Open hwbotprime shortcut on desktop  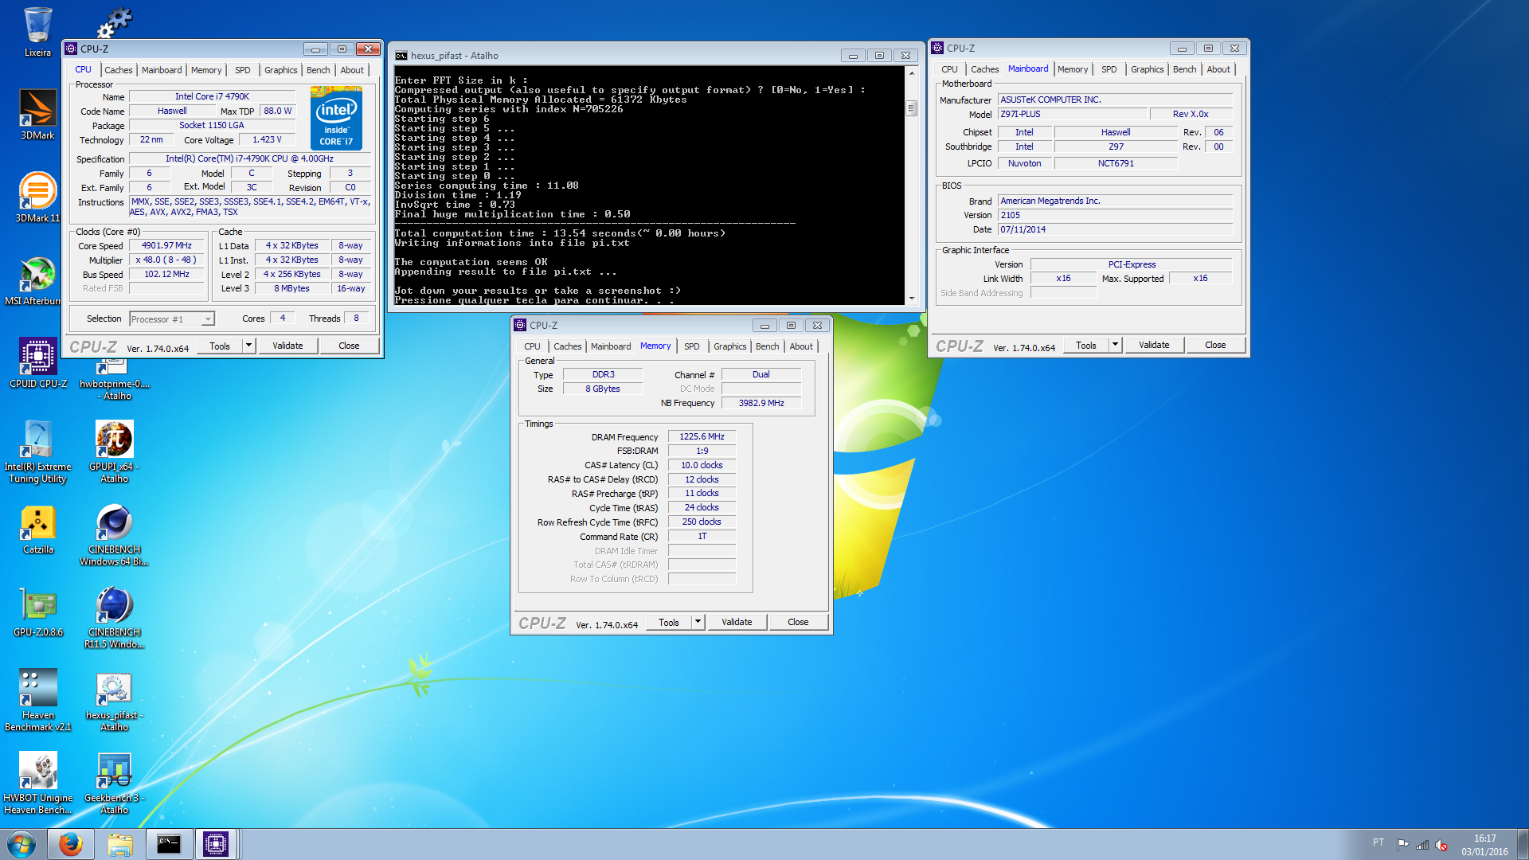pyautogui.click(x=114, y=380)
